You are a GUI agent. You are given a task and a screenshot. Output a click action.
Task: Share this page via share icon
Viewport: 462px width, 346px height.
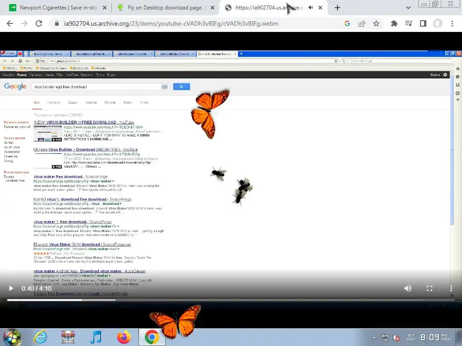(x=362, y=23)
